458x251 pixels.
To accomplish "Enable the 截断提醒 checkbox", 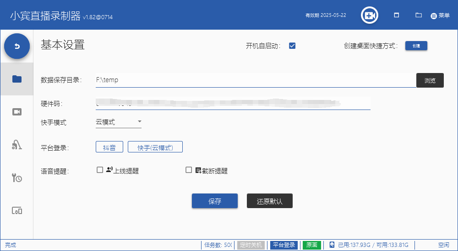I will click(189, 170).
